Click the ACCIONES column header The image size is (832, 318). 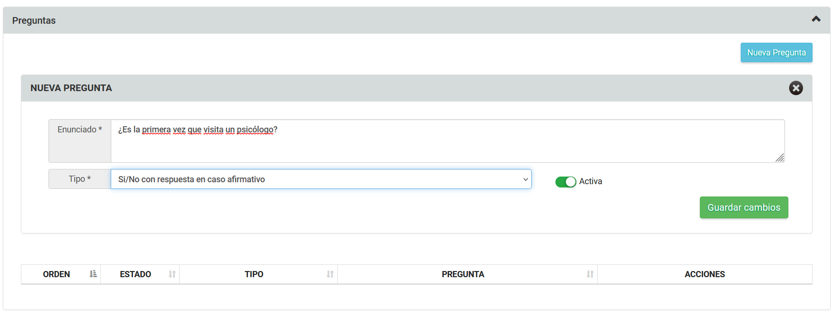tap(704, 274)
